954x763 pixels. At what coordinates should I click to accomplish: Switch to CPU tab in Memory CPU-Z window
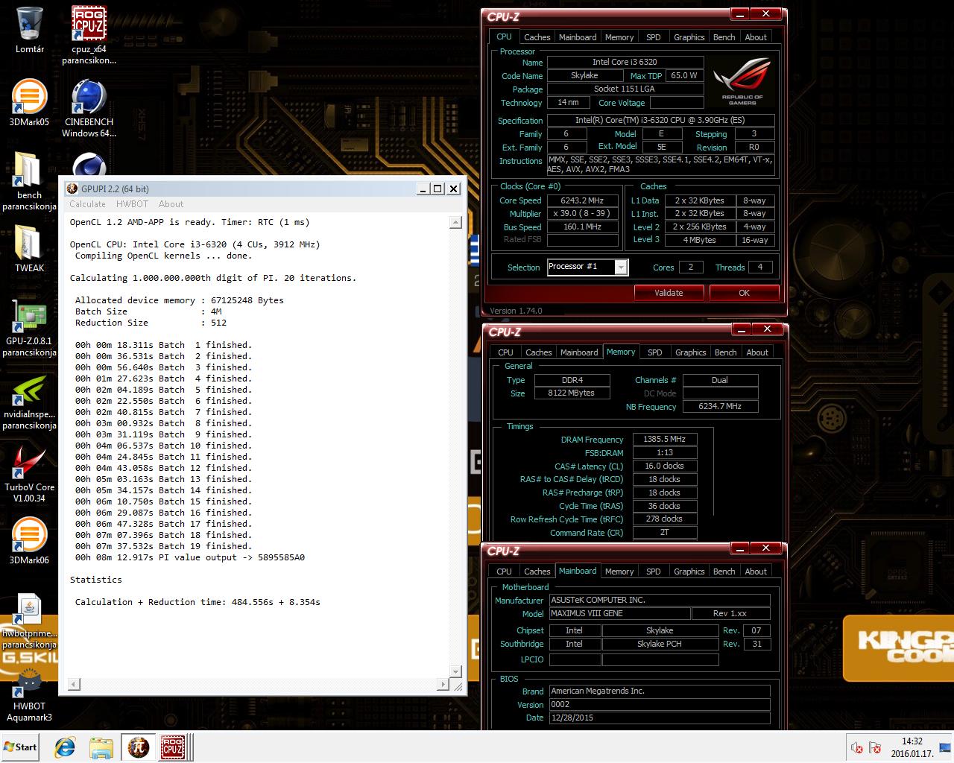tap(505, 352)
